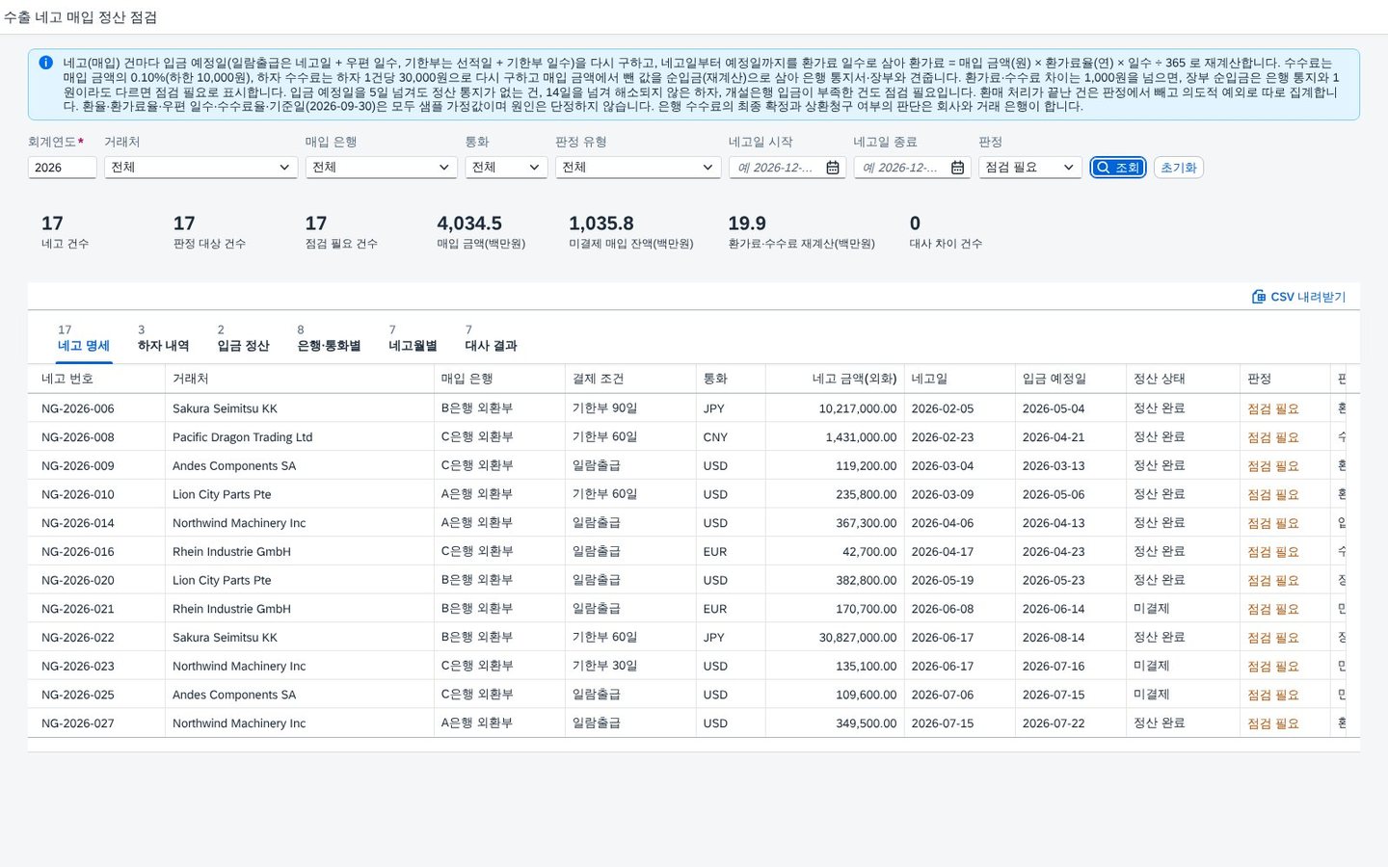Click the info icon in notice banner

(45, 63)
